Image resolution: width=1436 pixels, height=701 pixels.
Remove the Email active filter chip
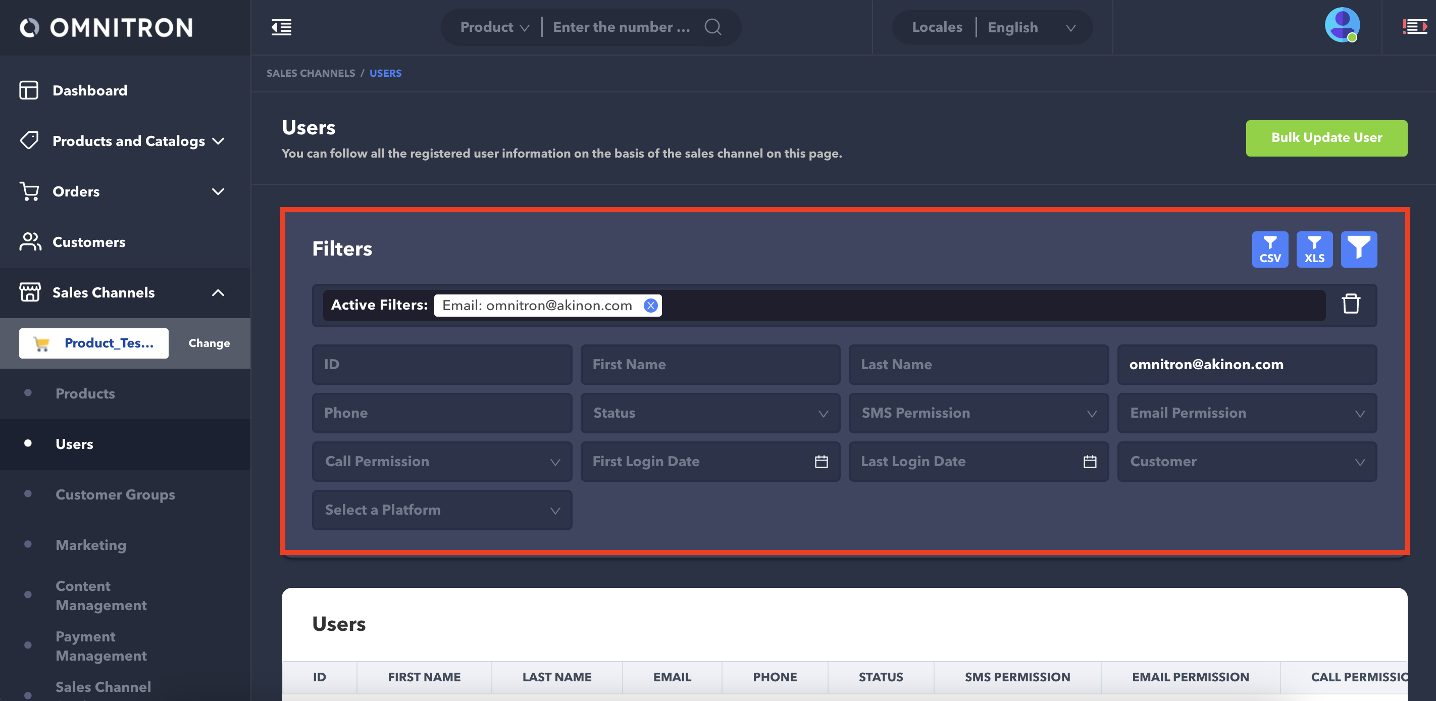coord(650,306)
